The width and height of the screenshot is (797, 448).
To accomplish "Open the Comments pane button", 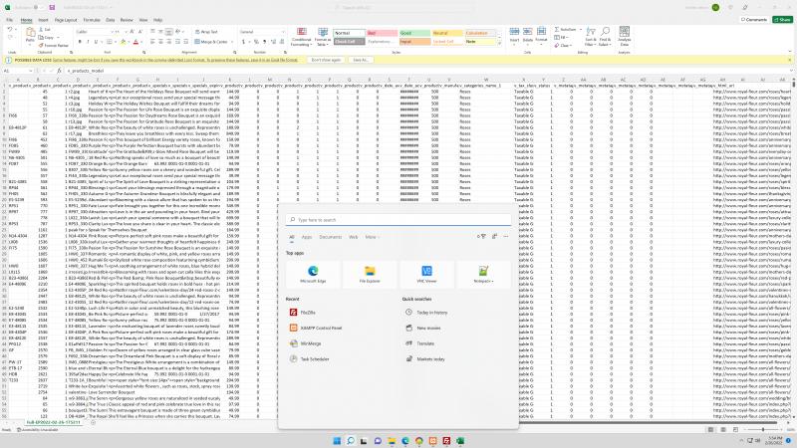I will [x=754, y=19].
